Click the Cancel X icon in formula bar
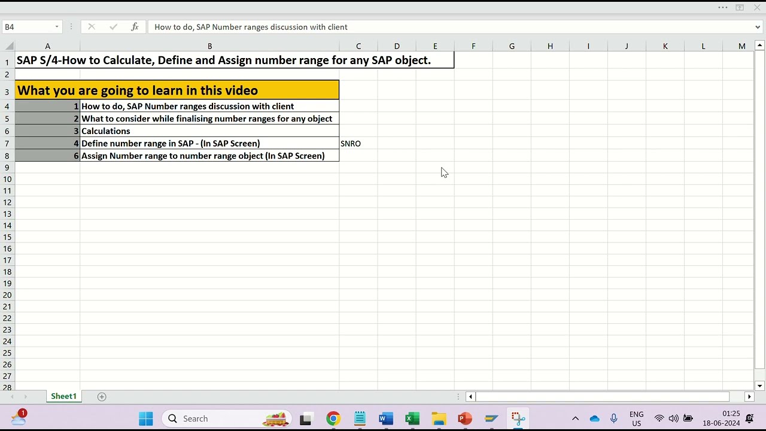 click(92, 26)
